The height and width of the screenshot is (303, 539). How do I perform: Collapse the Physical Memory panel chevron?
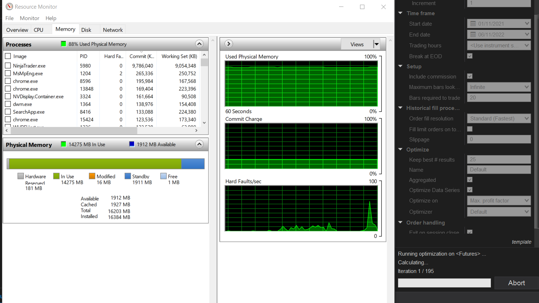click(x=199, y=144)
